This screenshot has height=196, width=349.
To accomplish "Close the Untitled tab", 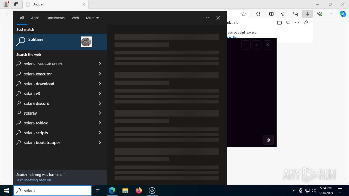I will (x=84, y=4).
